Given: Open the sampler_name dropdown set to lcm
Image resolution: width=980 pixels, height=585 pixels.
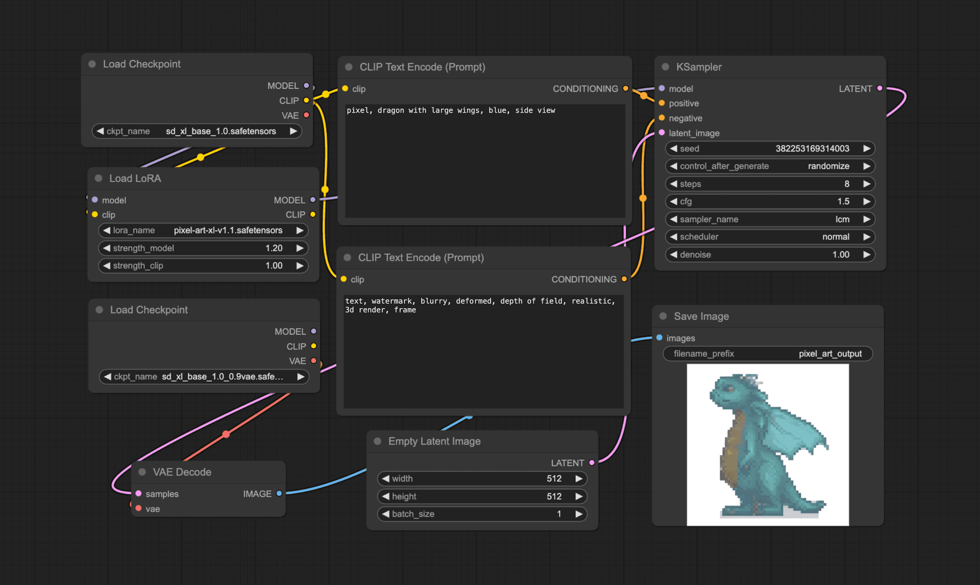Looking at the screenshot, I should [770, 219].
